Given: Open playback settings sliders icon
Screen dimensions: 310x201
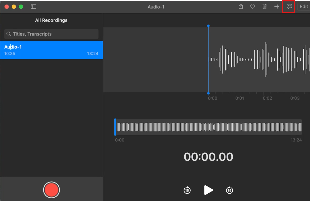Looking at the screenshot, I should pos(276,7).
